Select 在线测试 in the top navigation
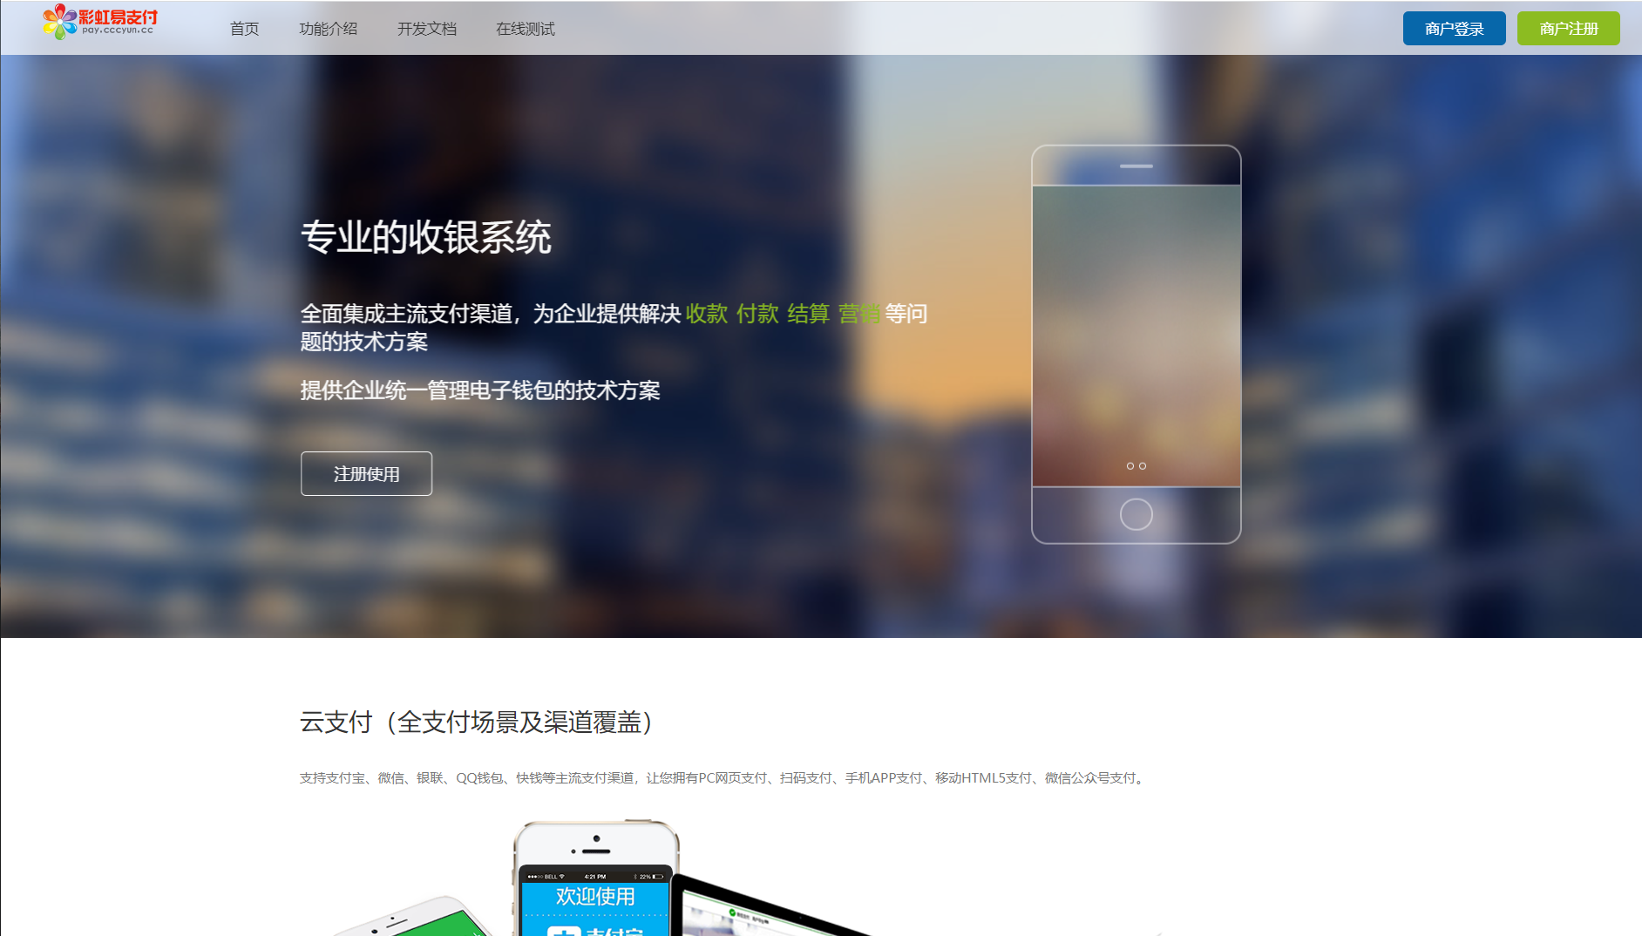The height and width of the screenshot is (936, 1642). click(525, 29)
